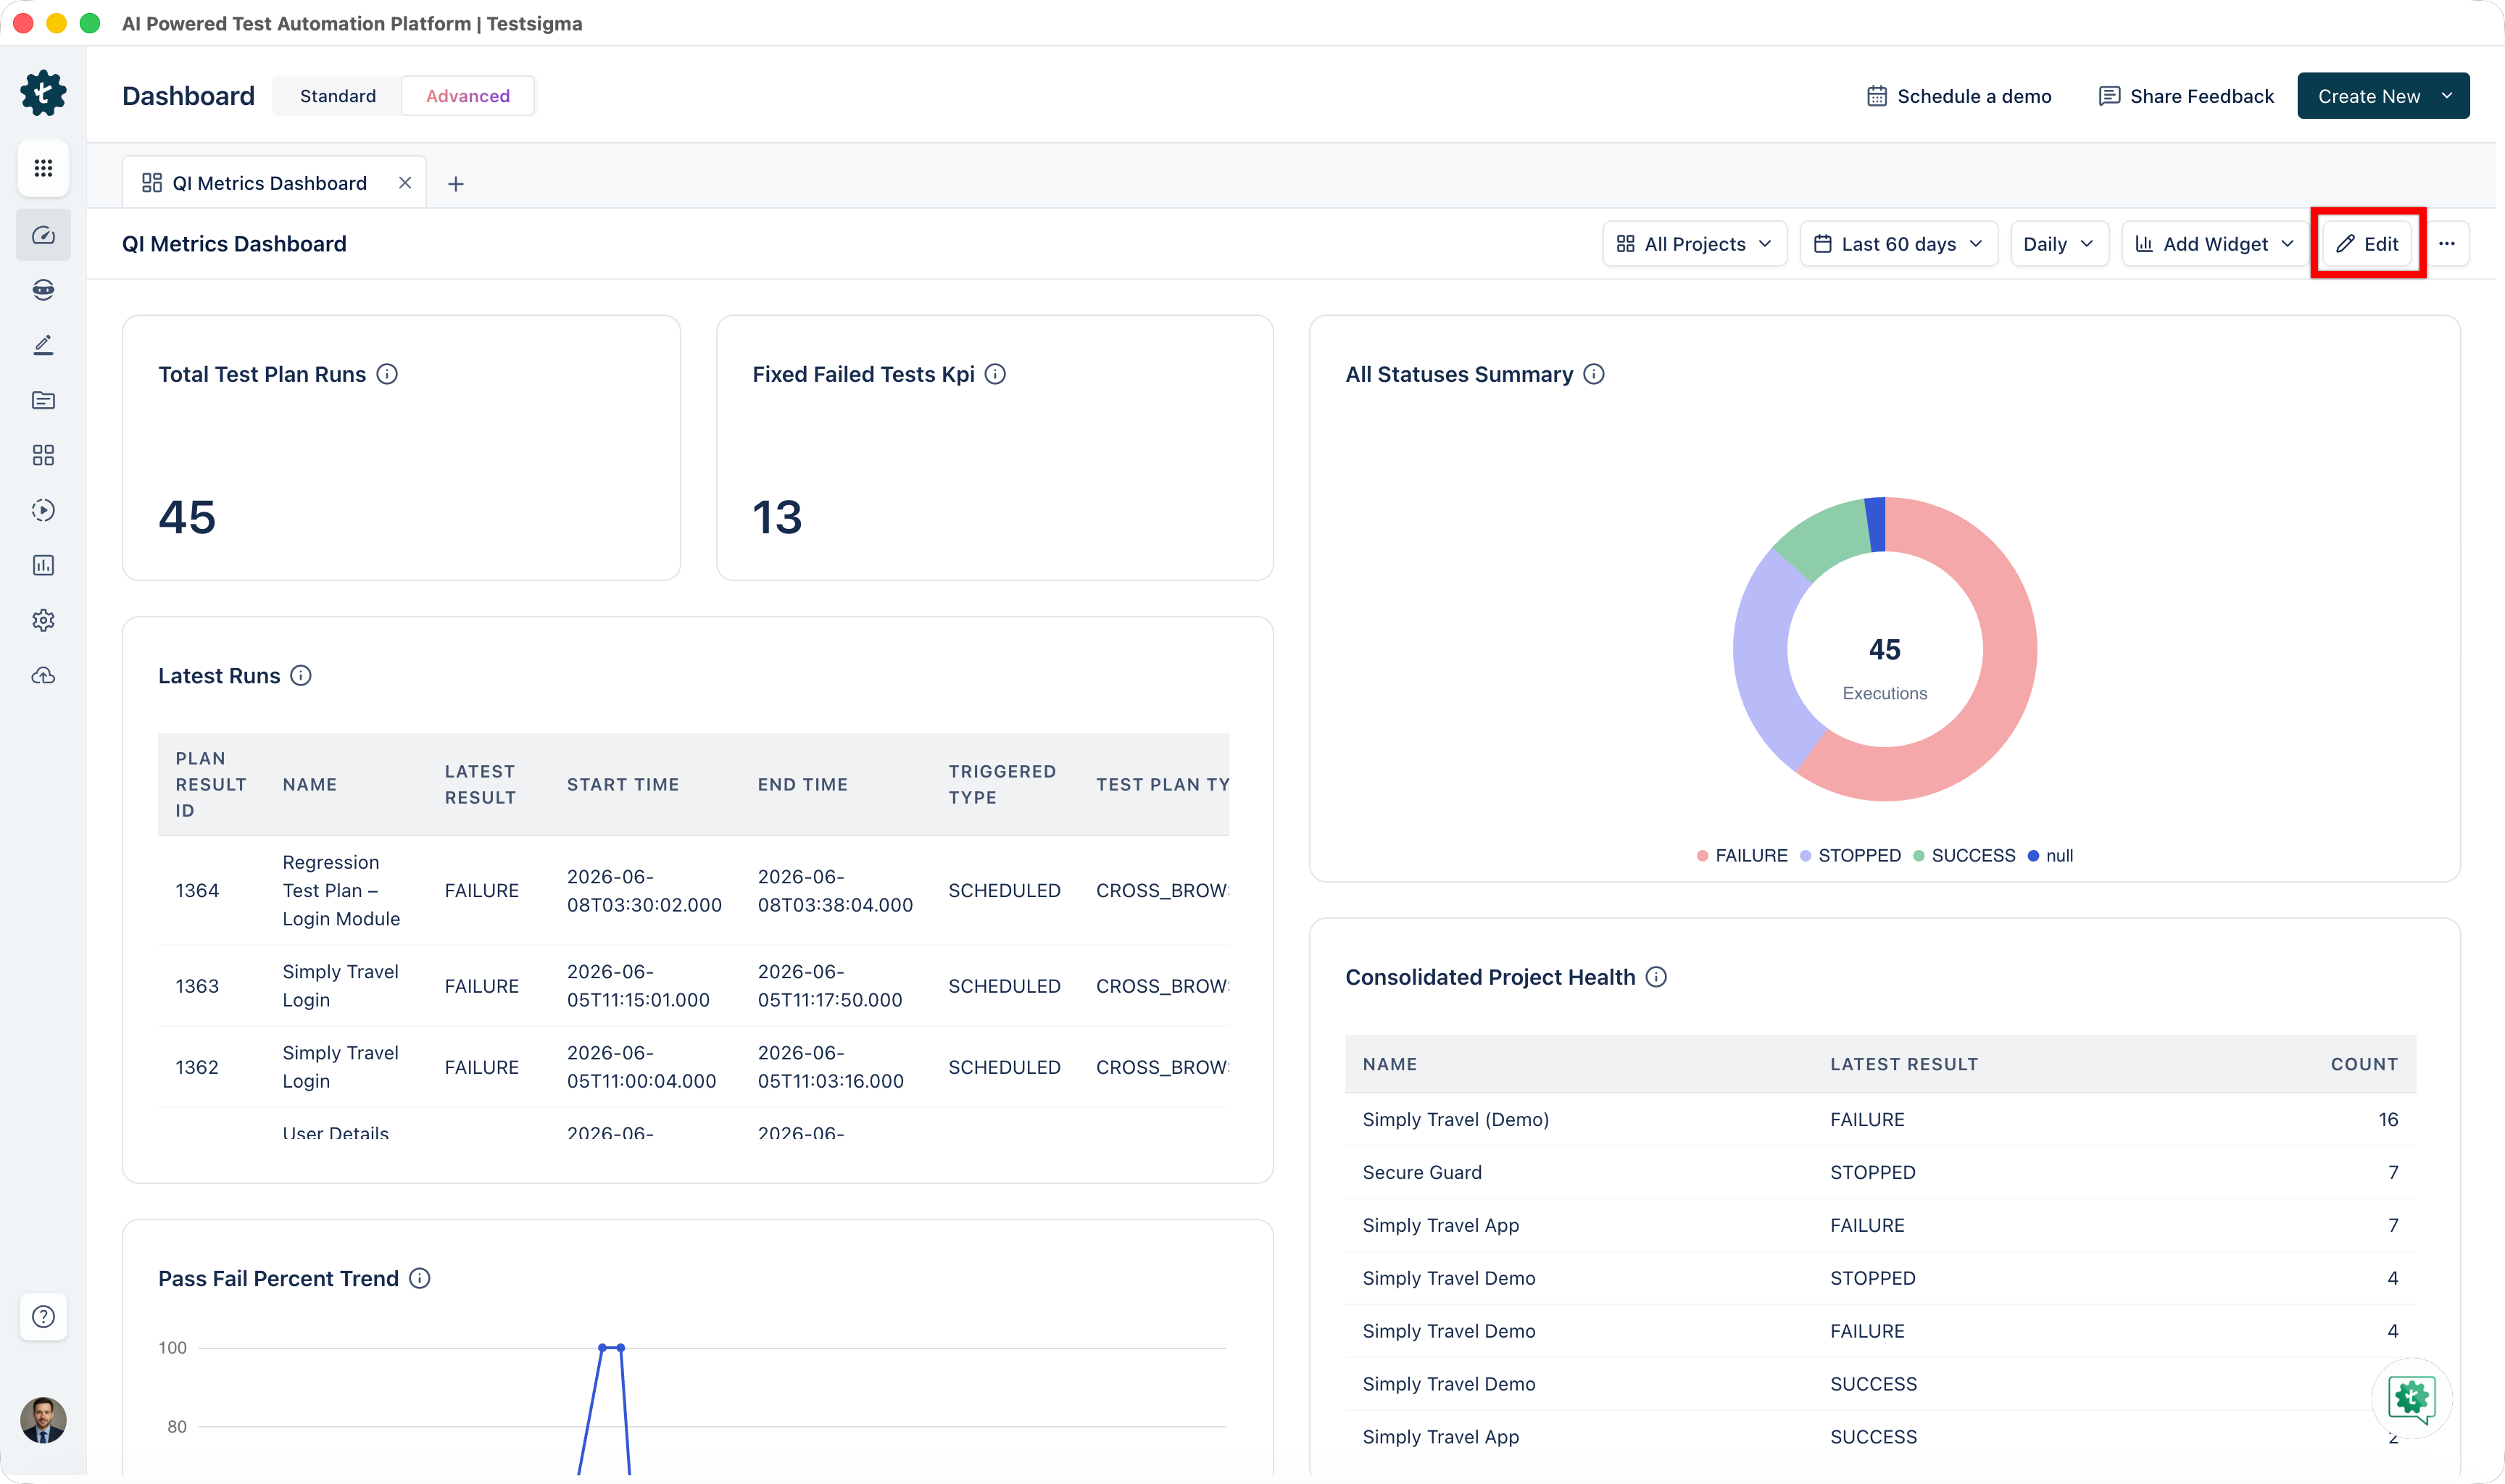The image size is (2505, 1484).
Task: Open the settings gear sidebar icon
Action: 43,620
